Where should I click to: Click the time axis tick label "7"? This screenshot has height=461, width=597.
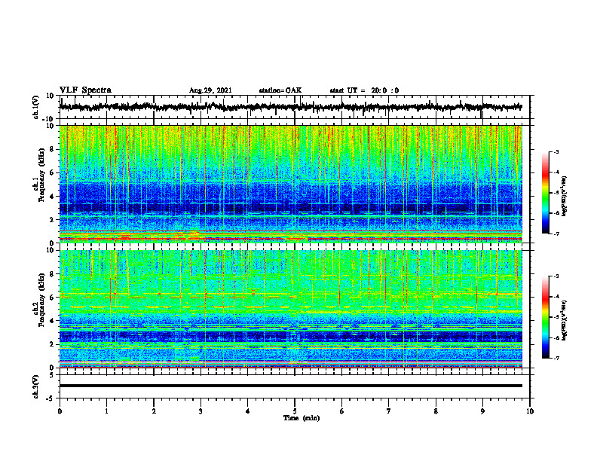click(389, 411)
